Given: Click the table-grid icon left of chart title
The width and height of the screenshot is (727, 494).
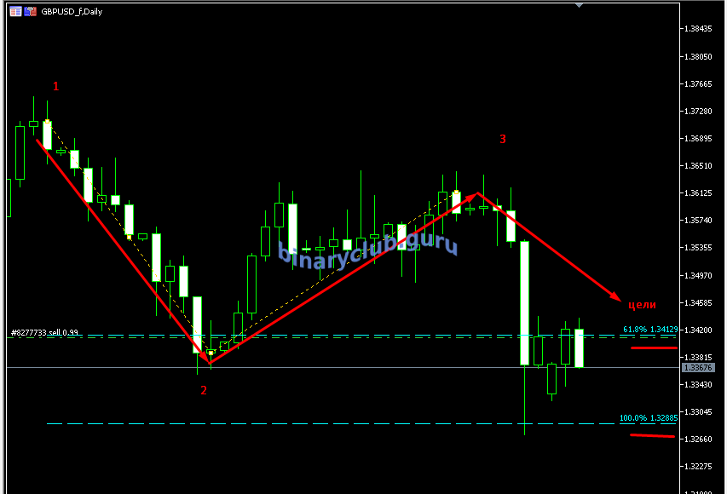Looking at the screenshot, I should pyautogui.click(x=15, y=11).
